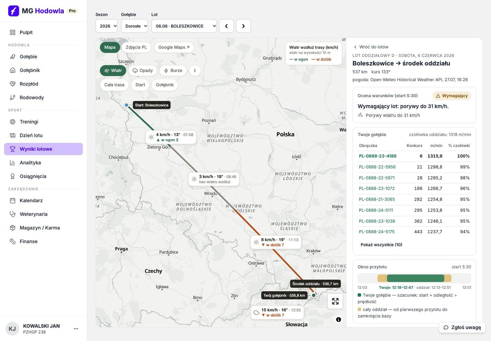
Task: Click the Treningi target icon
Action: pos(13,122)
